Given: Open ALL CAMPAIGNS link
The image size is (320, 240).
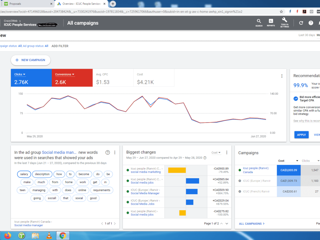Looking at the screenshot, I should 252,224.
